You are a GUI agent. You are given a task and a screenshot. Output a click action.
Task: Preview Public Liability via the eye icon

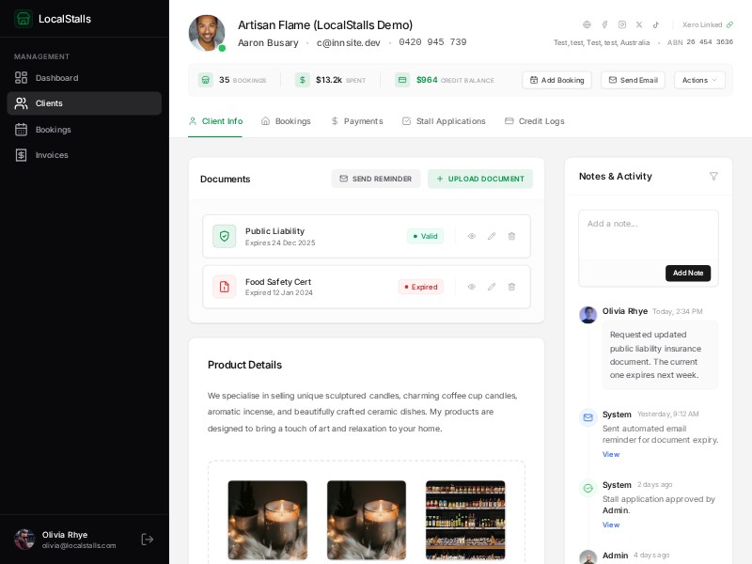472,236
